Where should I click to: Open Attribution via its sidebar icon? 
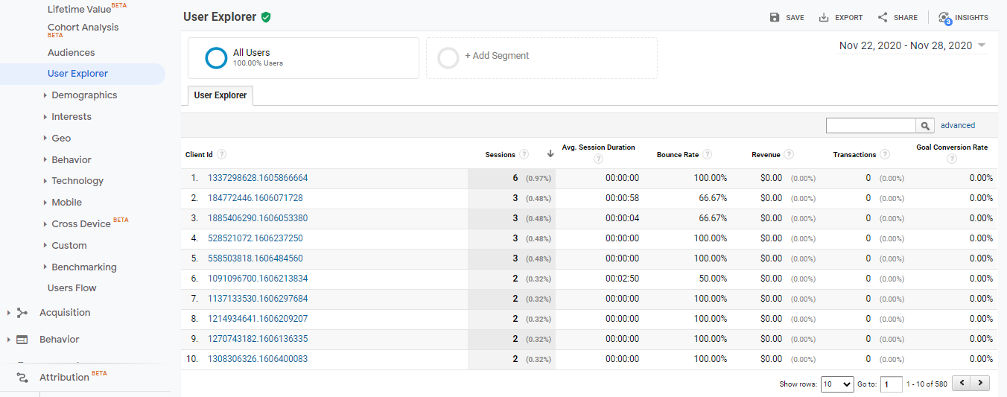tap(22, 378)
